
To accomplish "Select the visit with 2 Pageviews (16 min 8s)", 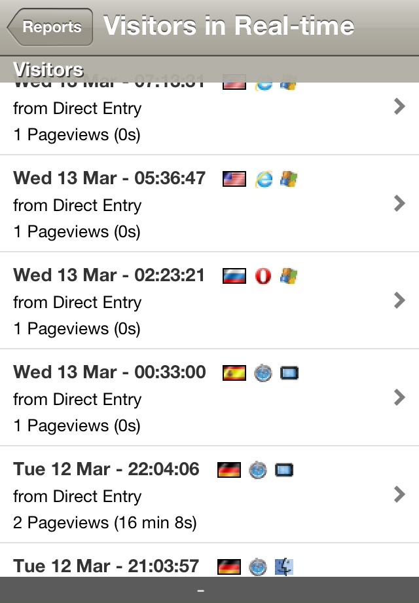I will click(209, 495).
